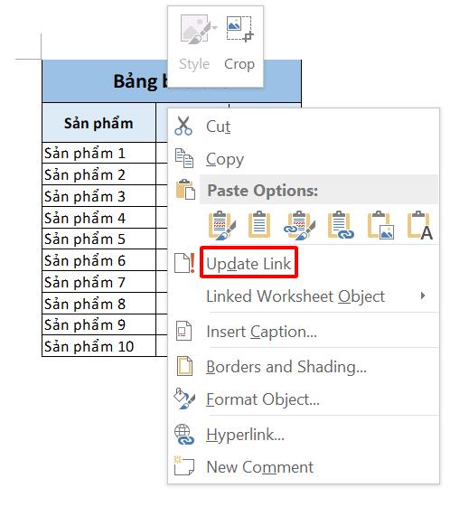469x516 pixels.
Task: Paste with Keep Source Formatting option
Action: (222, 225)
